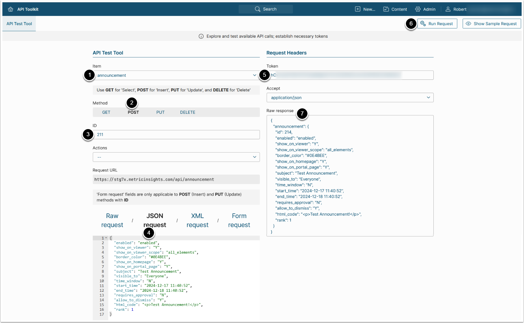Click the ID input field containing 211

(x=176, y=135)
